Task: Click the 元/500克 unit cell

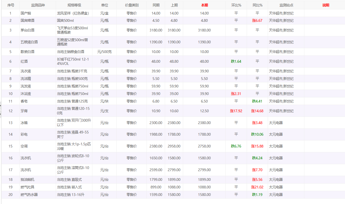Action: pos(104,52)
